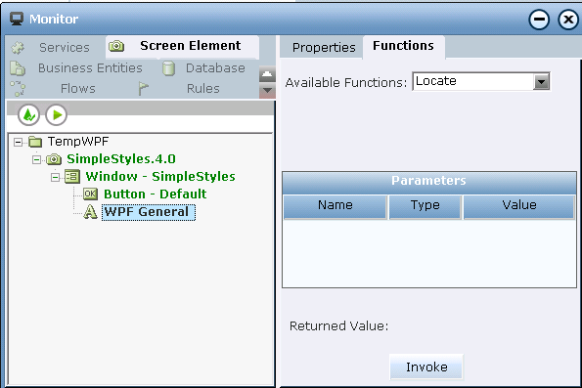Click the Business Entities document icon

pyautogui.click(x=17, y=68)
